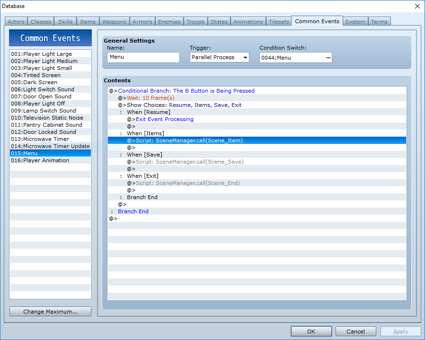Switch to the Weapons tab
This screenshot has height=340, width=425.
click(114, 22)
